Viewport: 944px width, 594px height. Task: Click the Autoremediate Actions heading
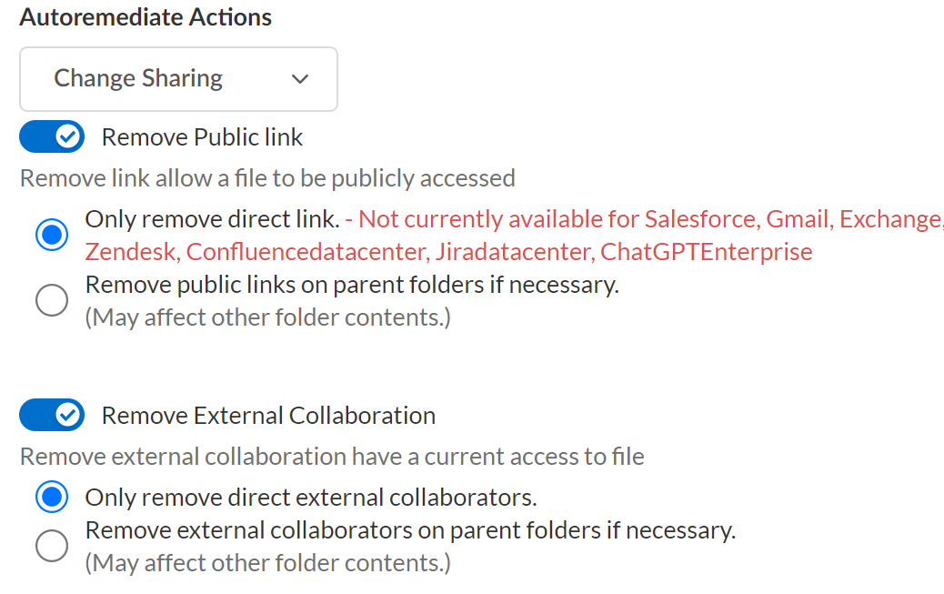(x=146, y=17)
